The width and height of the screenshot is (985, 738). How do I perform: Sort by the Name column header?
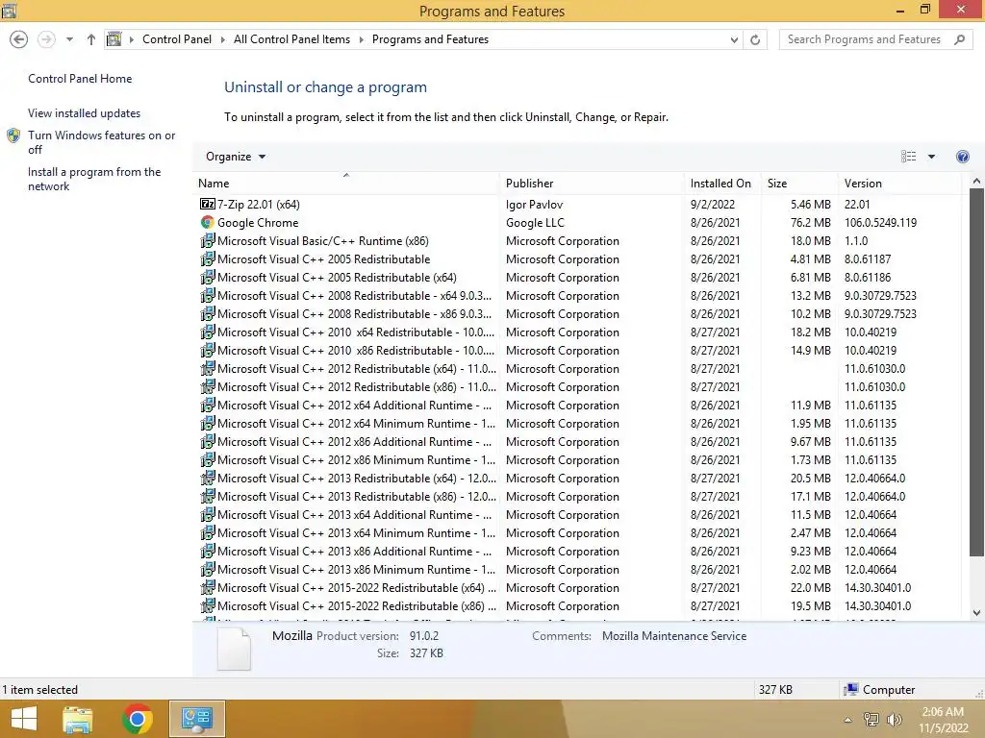[x=346, y=184]
